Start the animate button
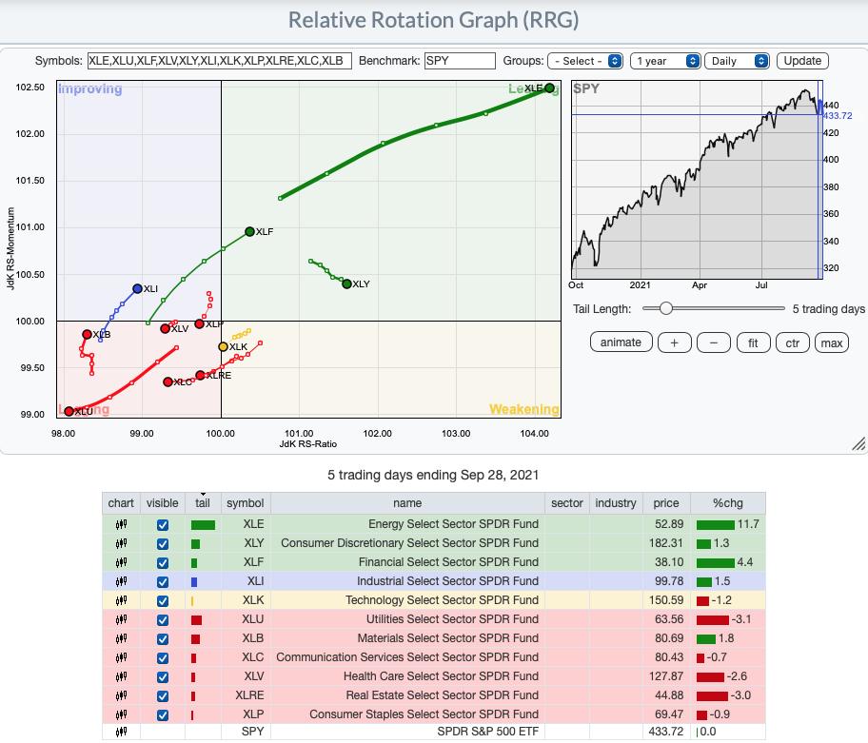Screen dimensions: 868x743 pos(621,342)
